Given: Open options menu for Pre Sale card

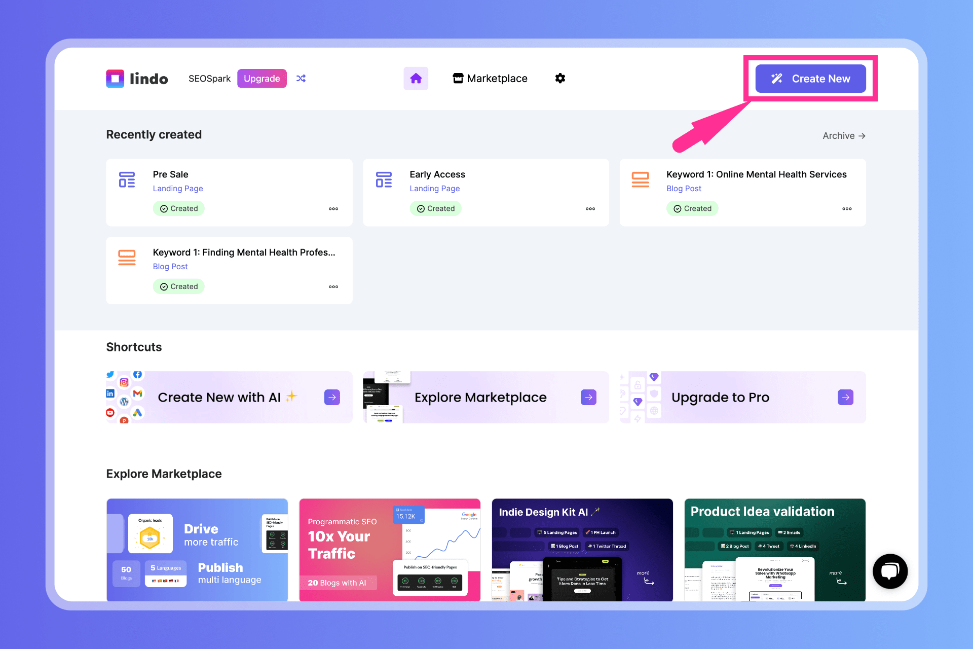Looking at the screenshot, I should click(x=333, y=209).
